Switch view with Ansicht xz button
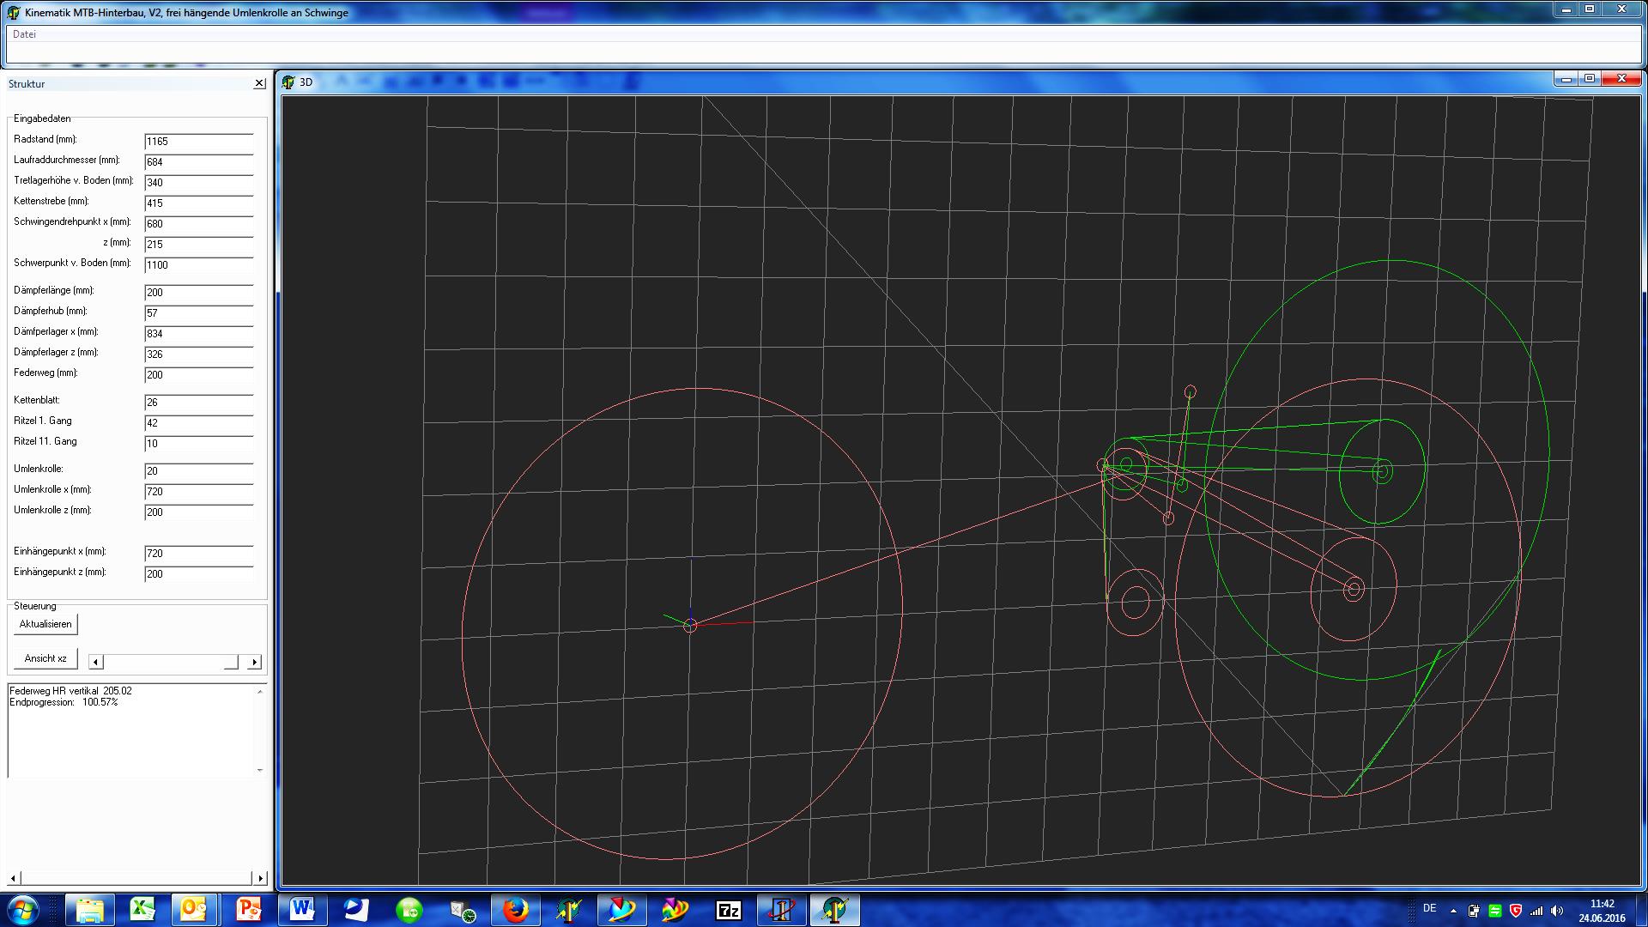The width and height of the screenshot is (1648, 927). click(x=45, y=658)
